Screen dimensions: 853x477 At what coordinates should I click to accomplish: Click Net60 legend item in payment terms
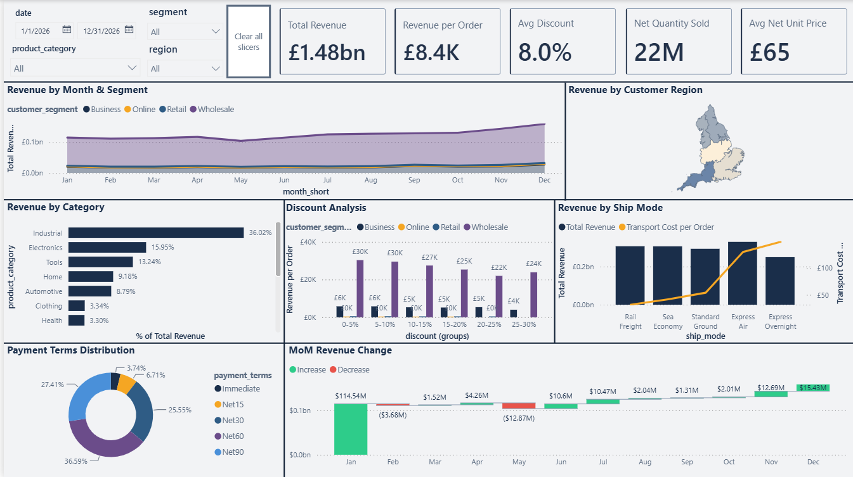pyautogui.click(x=229, y=436)
